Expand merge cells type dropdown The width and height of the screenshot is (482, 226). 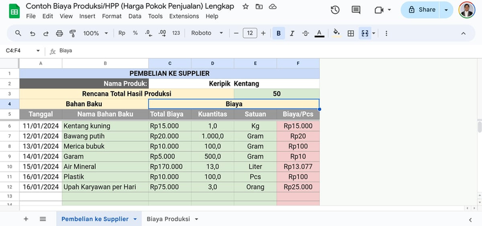(374, 33)
